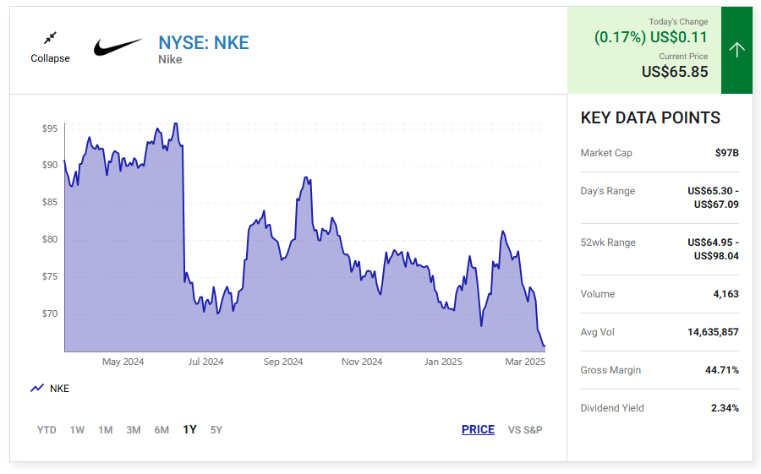
Task: Click the Mar 2025 axis label
Action: 525,362
